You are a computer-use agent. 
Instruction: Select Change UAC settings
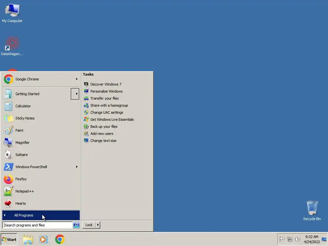[103, 112]
